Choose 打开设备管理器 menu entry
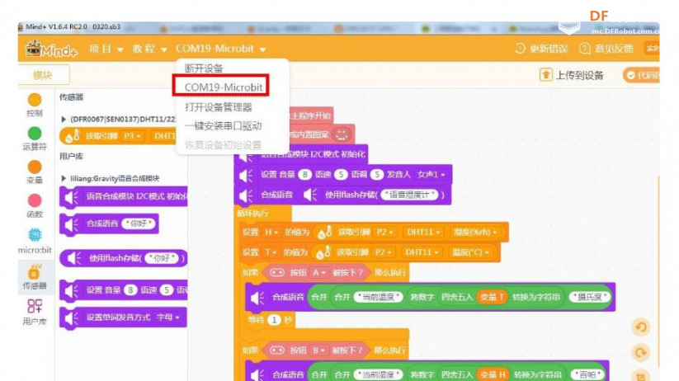This screenshot has width=679, height=381. tap(219, 107)
